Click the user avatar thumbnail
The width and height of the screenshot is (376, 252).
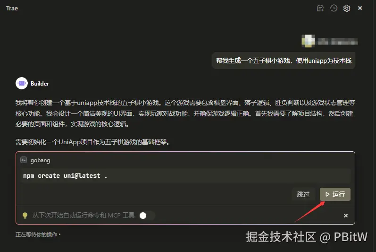[308, 41]
